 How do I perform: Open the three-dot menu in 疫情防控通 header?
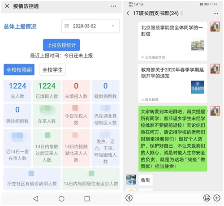[113, 6]
